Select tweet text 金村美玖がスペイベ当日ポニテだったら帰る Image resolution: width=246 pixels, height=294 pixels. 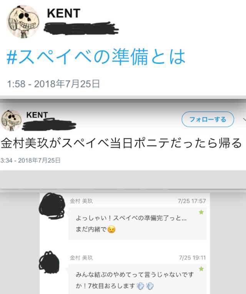pyautogui.click(x=121, y=143)
